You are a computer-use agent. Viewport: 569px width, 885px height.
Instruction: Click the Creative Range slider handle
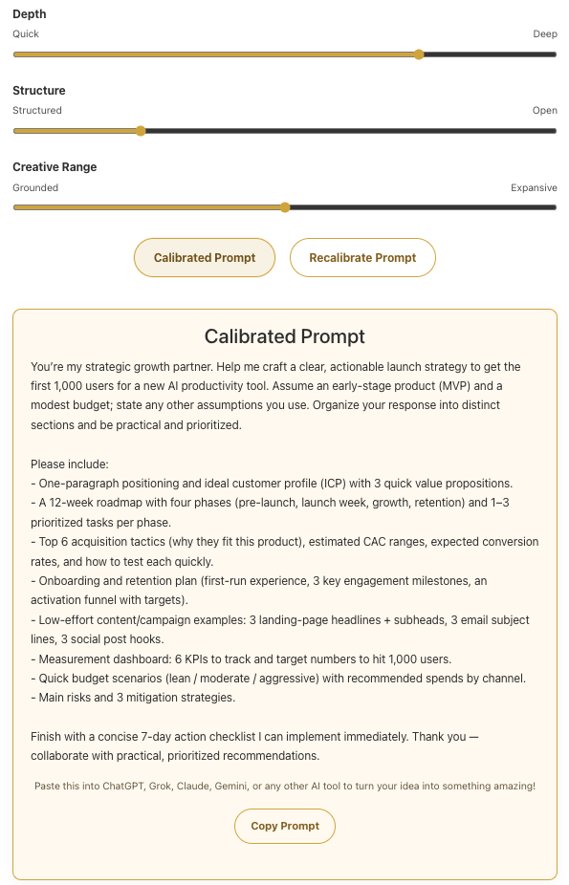pos(284,206)
